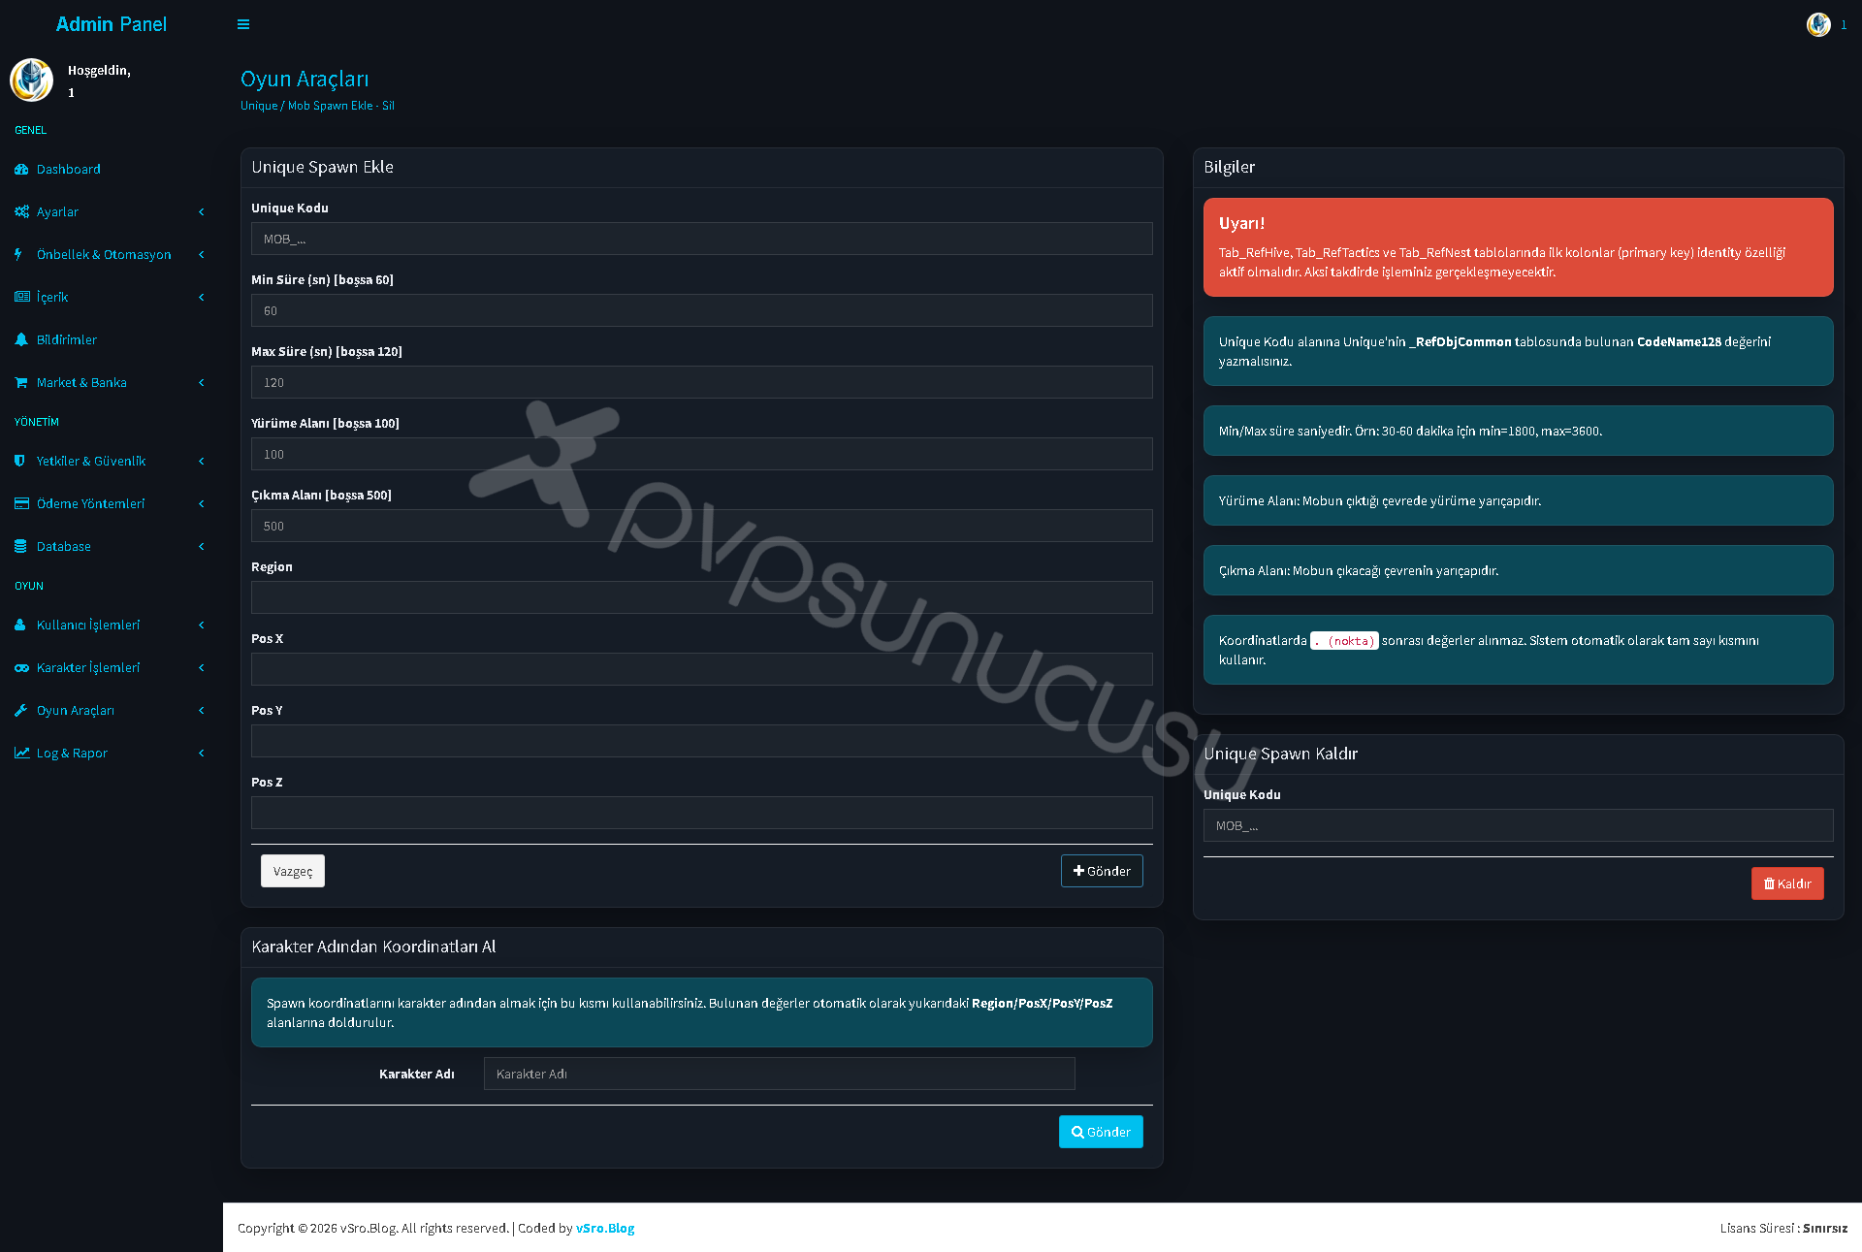Expand the Önbellek & Otomasyon chevron
1862x1252 pixels.
pyautogui.click(x=202, y=254)
